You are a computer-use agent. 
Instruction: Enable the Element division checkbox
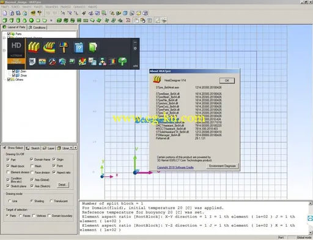click(x=8, y=172)
